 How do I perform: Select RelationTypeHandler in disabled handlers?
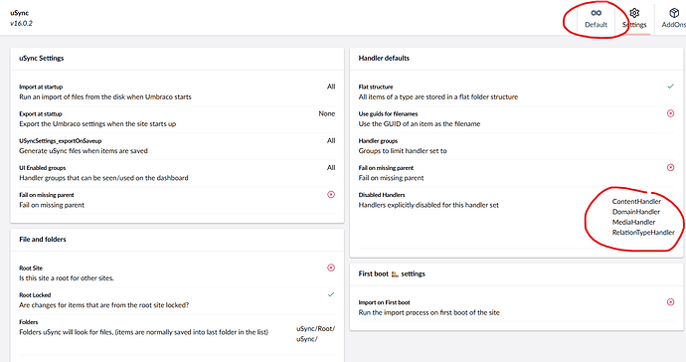click(x=643, y=233)
